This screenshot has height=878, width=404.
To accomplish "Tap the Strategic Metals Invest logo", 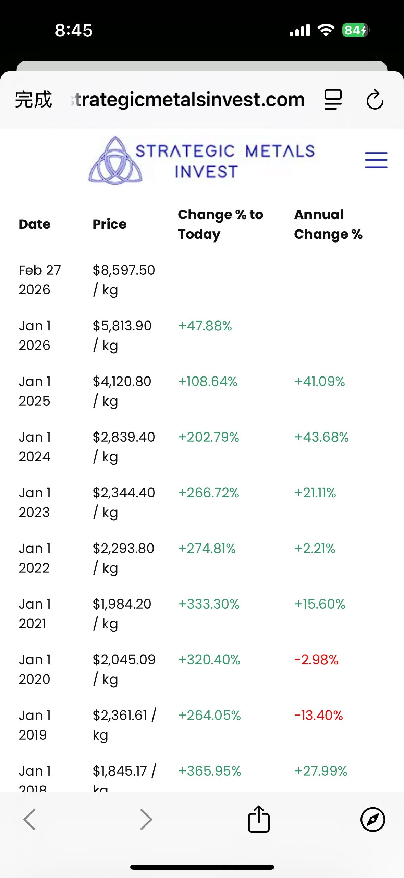I will tap(202, 161).
